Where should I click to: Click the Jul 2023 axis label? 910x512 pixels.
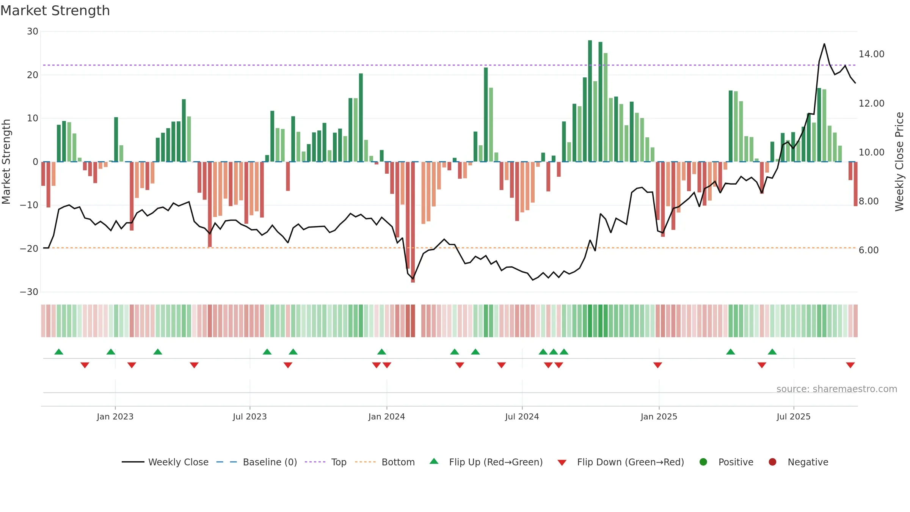(250, 416)
